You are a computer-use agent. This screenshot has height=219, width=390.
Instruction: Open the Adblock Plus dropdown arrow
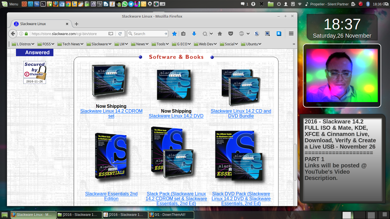(248, 34)
